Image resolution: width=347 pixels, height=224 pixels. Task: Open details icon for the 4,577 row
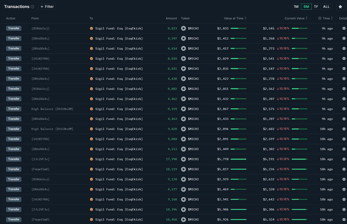(x=344, y=189)
